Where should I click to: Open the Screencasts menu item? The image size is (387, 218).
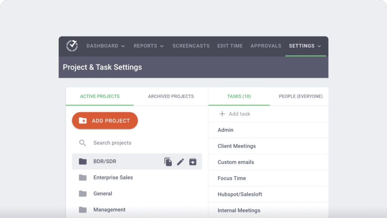191,46
